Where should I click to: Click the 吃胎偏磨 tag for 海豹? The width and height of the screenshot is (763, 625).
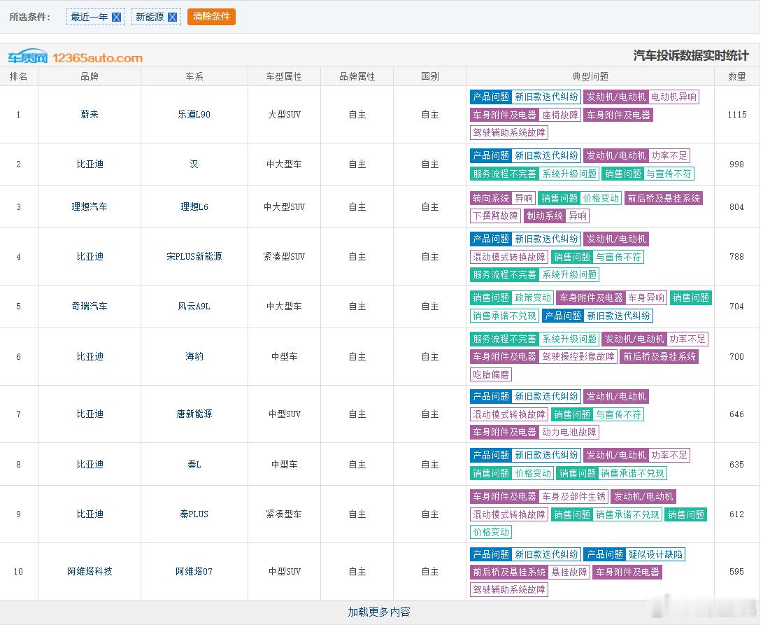click(x=491, y=374)
